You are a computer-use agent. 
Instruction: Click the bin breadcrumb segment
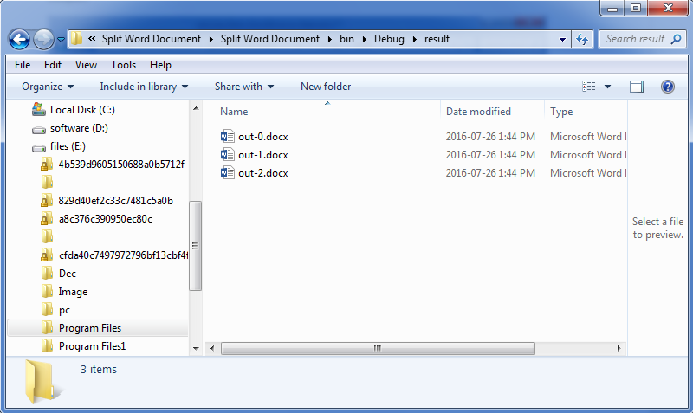347,39
